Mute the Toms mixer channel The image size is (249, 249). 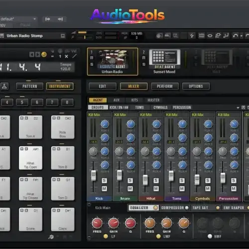(x=182, y=189)
